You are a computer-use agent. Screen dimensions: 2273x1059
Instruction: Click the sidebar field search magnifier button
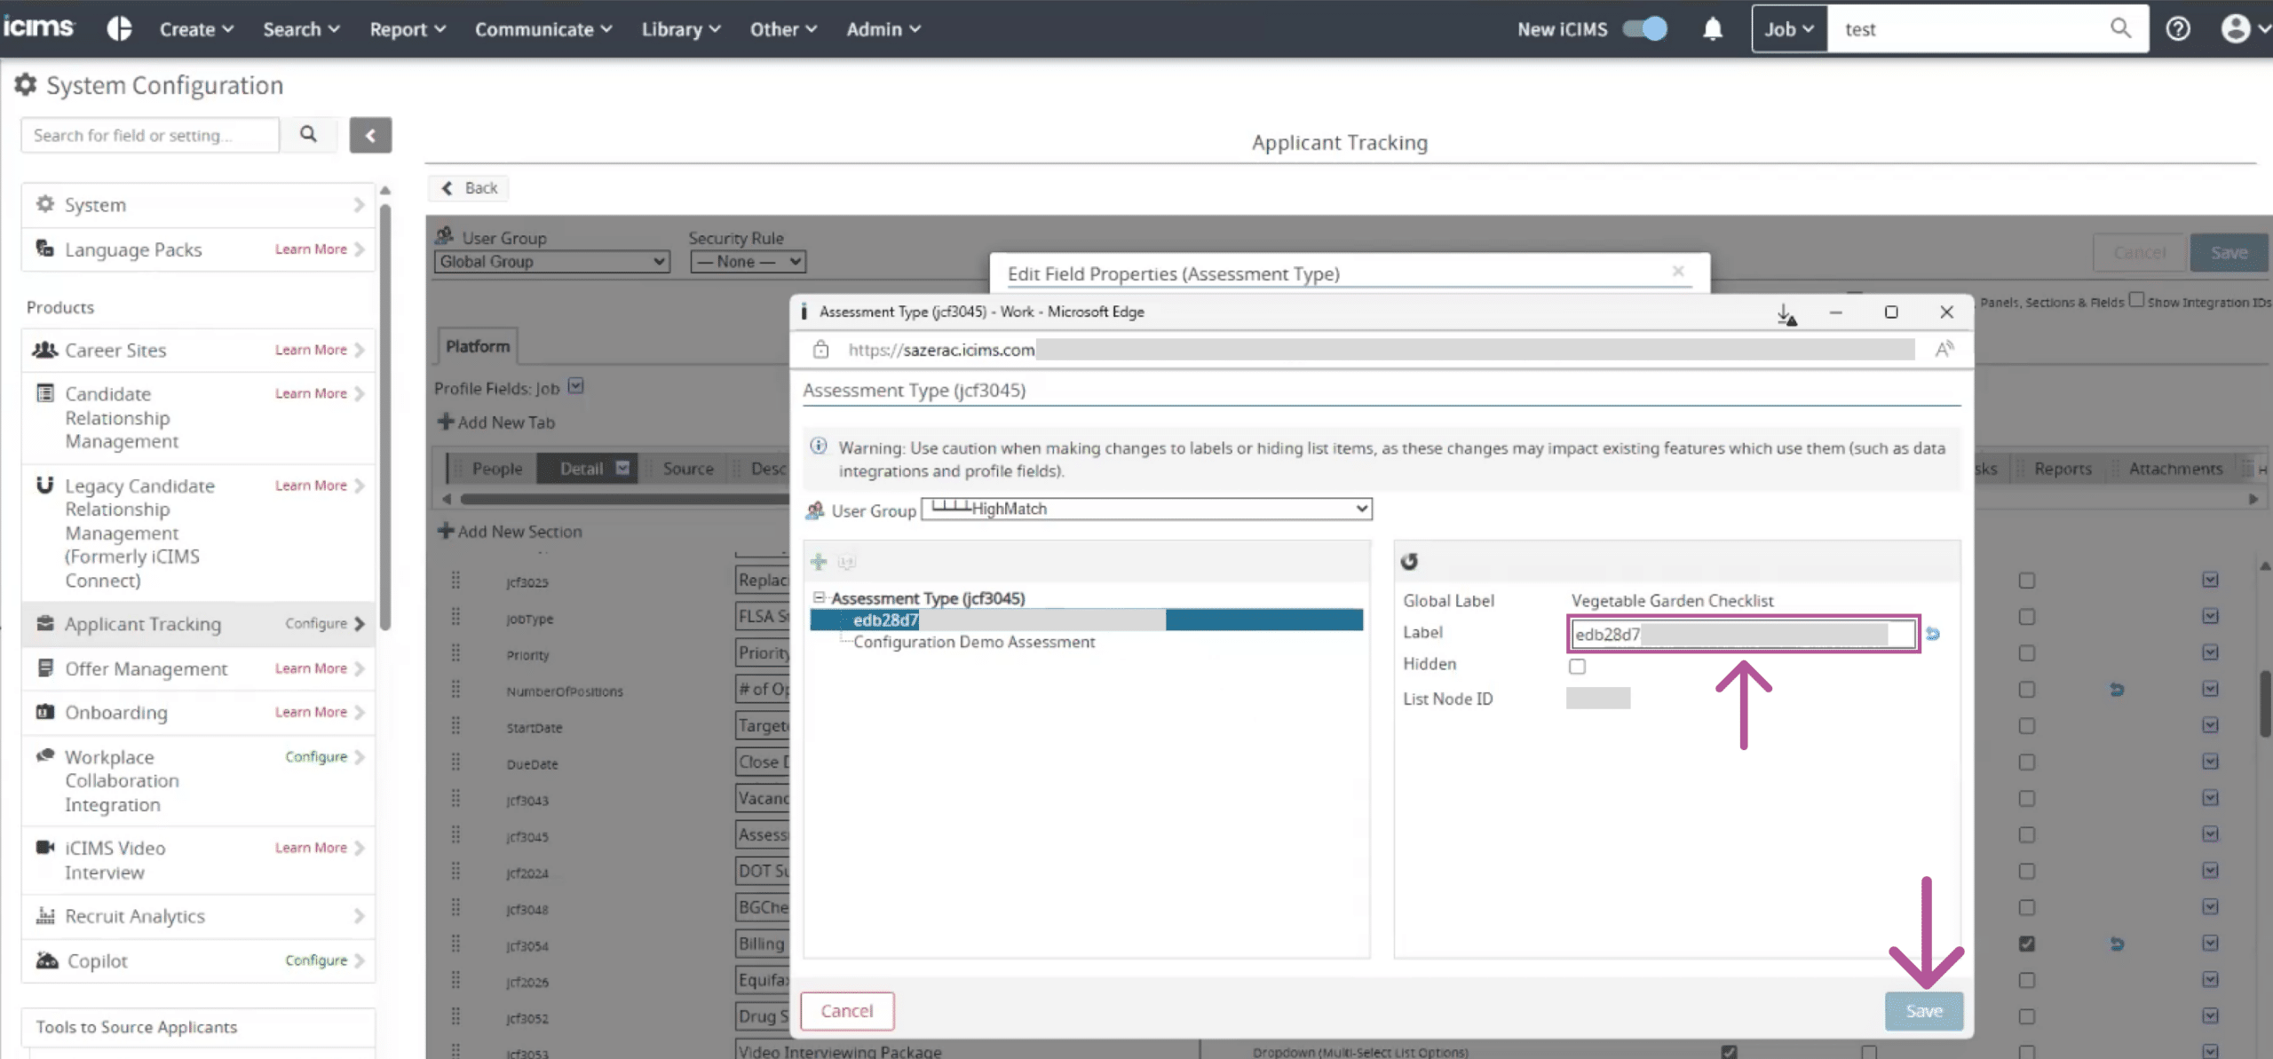[308, 135]
